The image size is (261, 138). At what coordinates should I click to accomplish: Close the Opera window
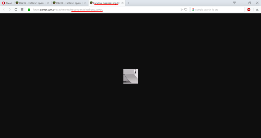pyautogui.click(x=257, y=3)
